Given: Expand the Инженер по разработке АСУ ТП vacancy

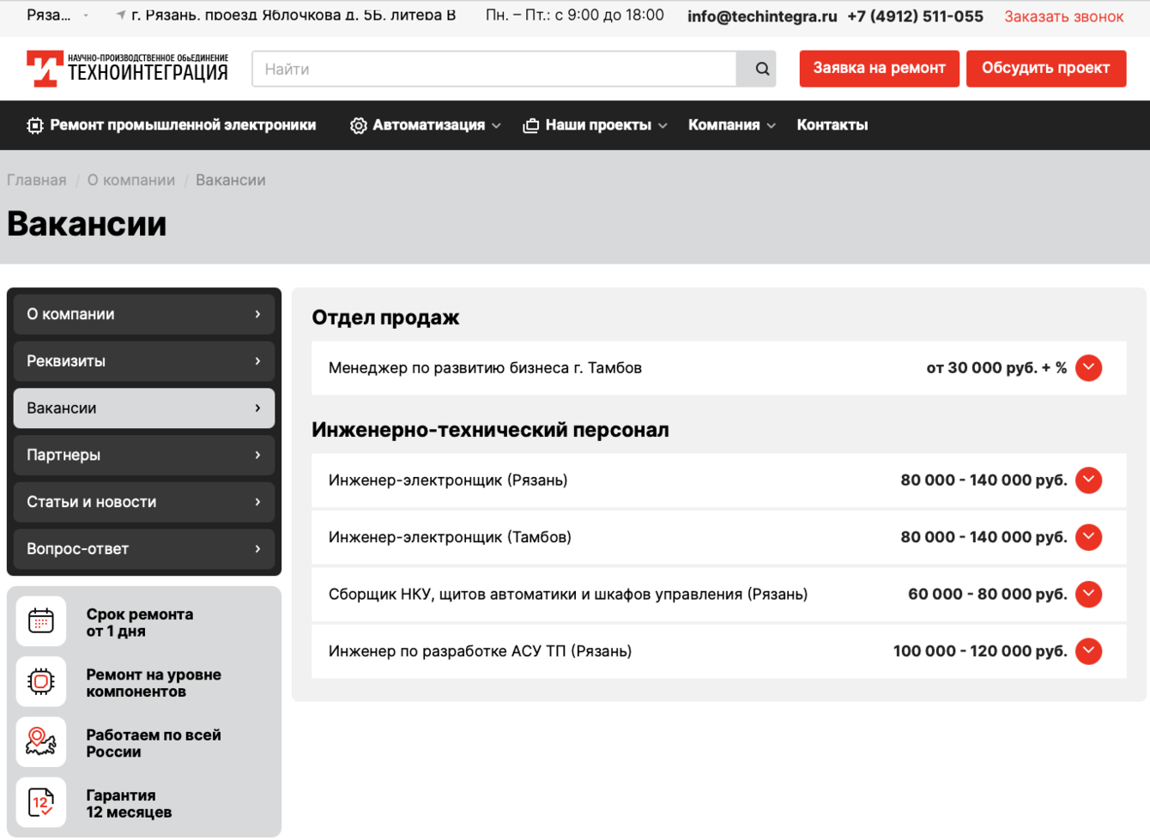Looking at the screenshot, I should coord(1088,651).
